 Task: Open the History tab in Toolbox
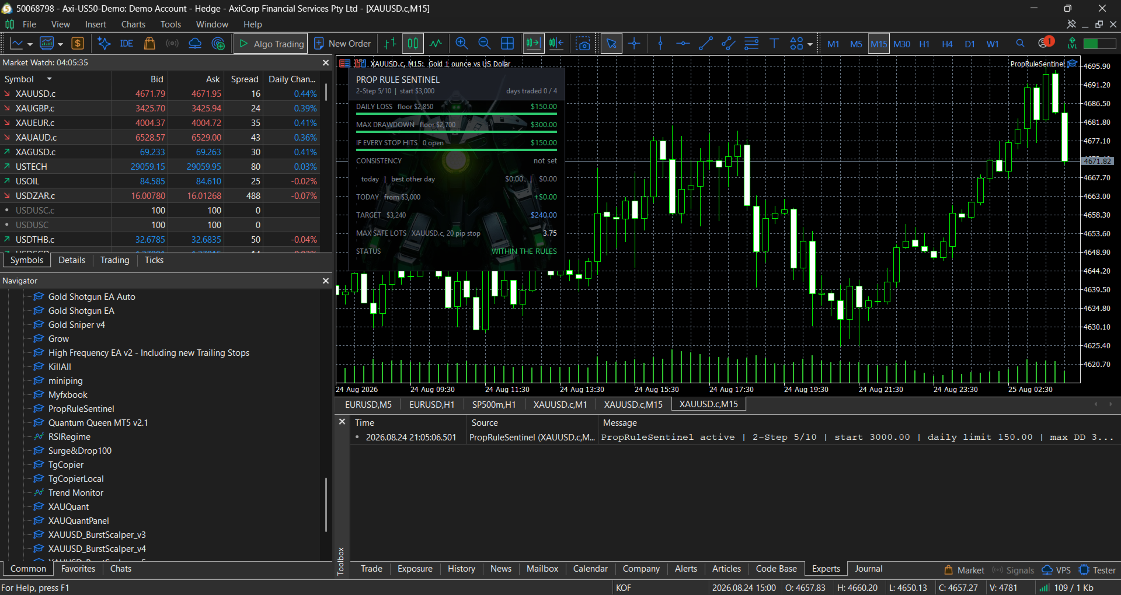coord(461,569)
